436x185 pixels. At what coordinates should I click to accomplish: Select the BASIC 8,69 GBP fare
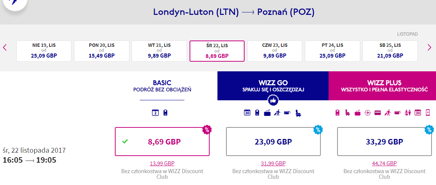click(x=162, y=142)
